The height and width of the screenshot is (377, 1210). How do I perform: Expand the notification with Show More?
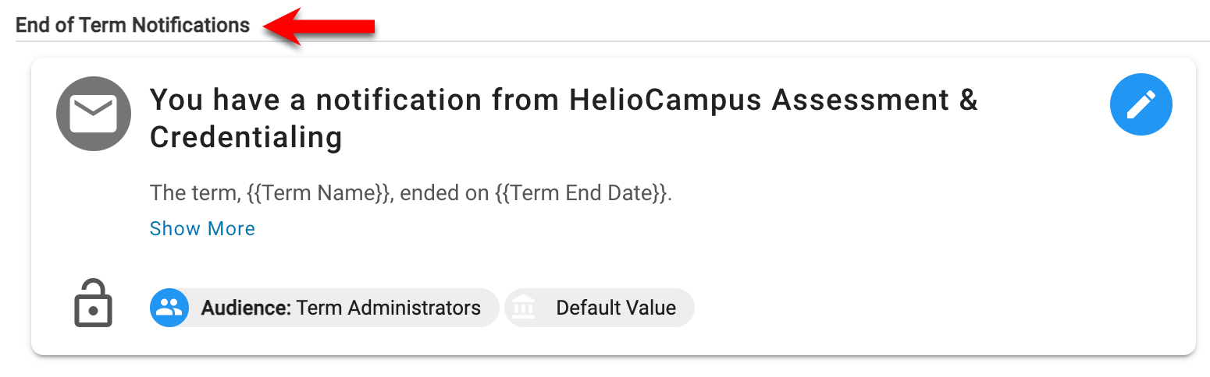point(202,228)
